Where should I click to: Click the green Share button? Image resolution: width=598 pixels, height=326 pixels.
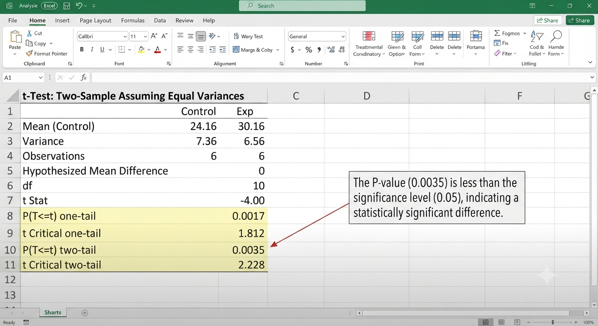click(580, 20)
